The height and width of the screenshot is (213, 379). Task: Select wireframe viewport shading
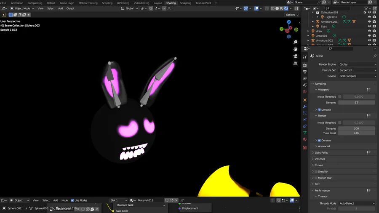pos(272,8)
